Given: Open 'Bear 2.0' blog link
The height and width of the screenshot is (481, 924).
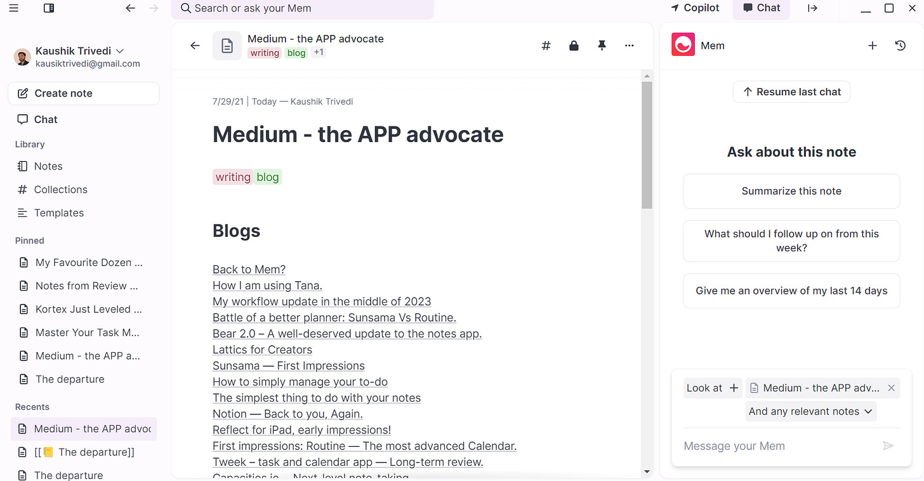Looking at the screenshot, I should pyautogui.click(x=347, y=334).
